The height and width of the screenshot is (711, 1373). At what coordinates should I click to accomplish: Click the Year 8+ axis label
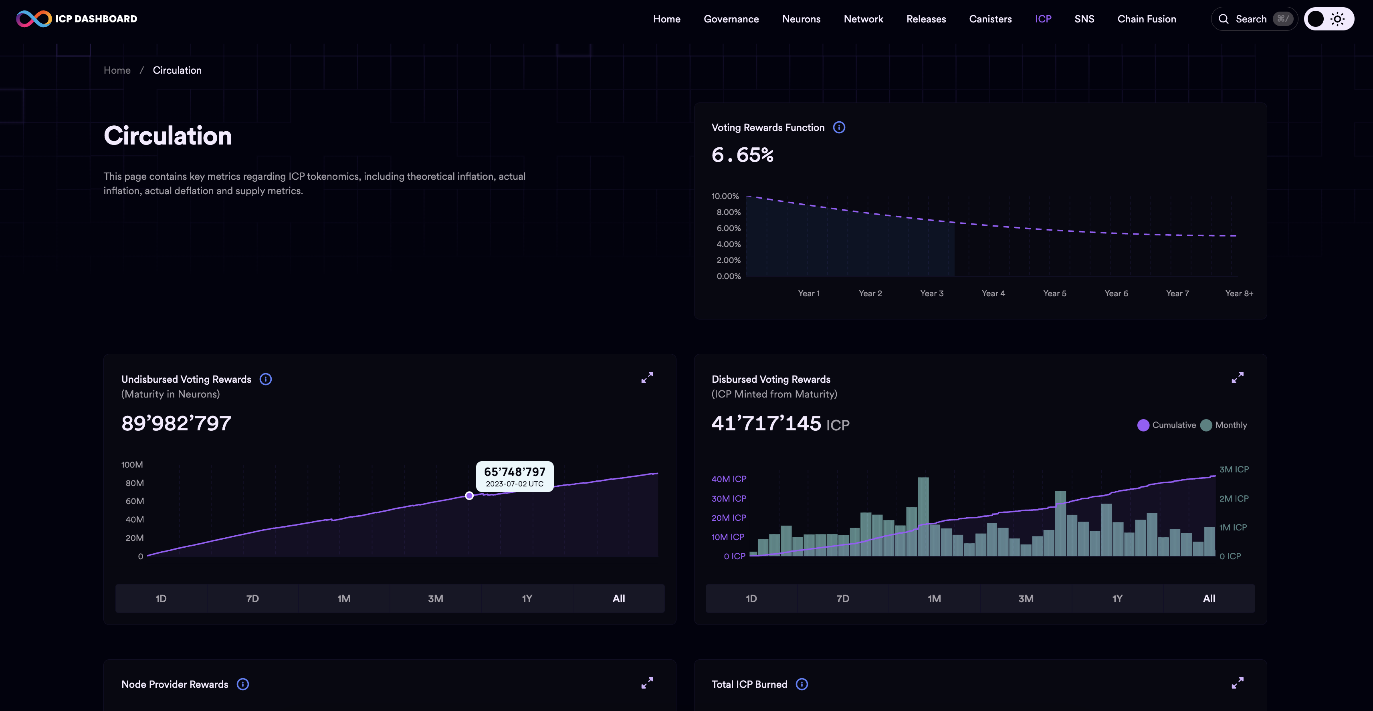(1239, 293)
